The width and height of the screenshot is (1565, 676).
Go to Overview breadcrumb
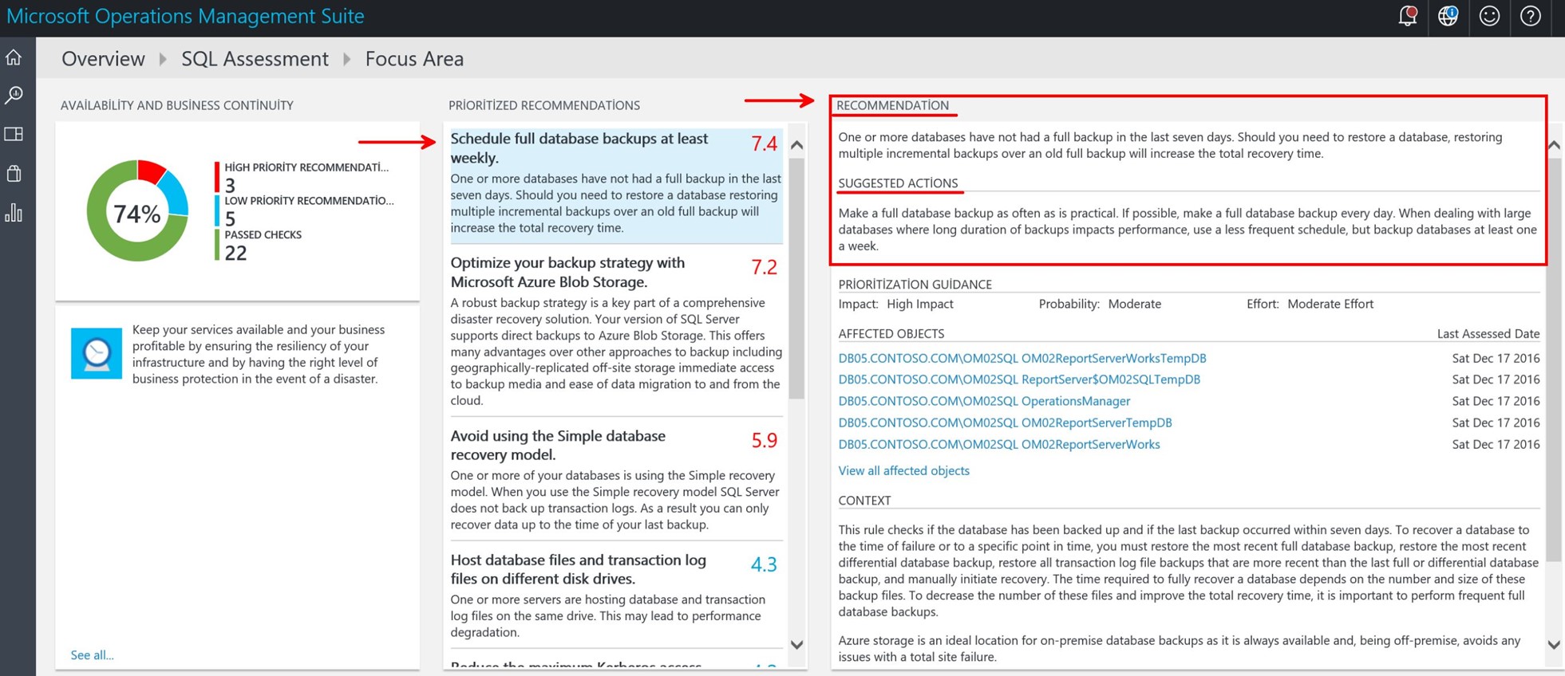pos(103,59)
